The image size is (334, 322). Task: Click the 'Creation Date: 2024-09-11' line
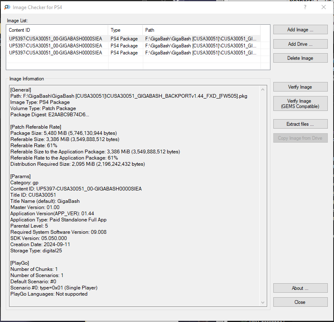(40, 244)
